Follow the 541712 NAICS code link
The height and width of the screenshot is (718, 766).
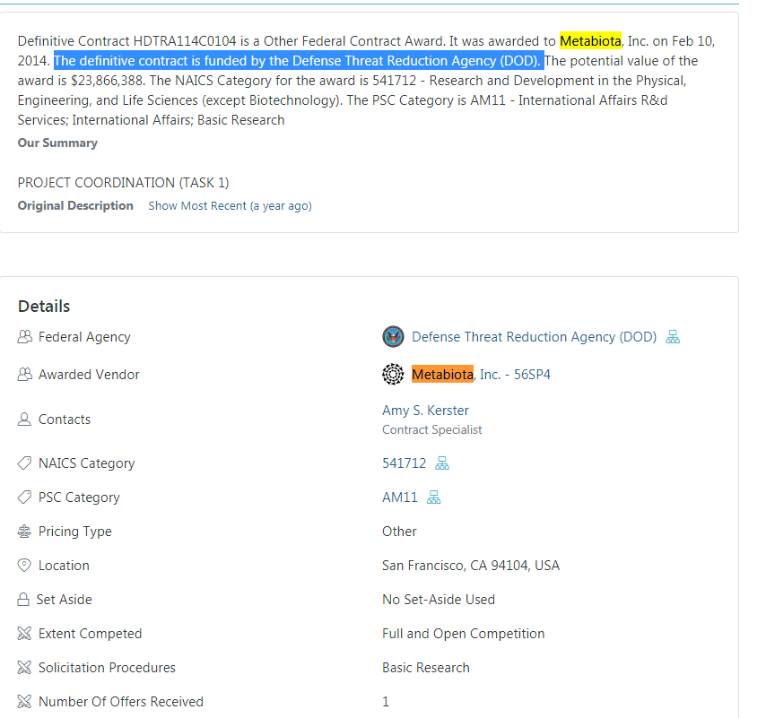tap(404, 463)
